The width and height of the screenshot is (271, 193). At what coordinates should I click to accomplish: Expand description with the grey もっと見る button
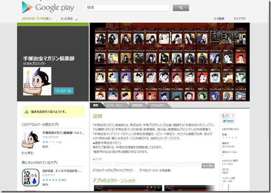click(x=208, y=165)
